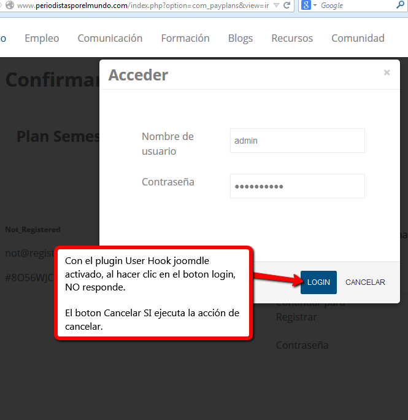Viewport: 408px width, 420px height.
Task: Click the CANCELAR button
Action: [x=365, y=282]
